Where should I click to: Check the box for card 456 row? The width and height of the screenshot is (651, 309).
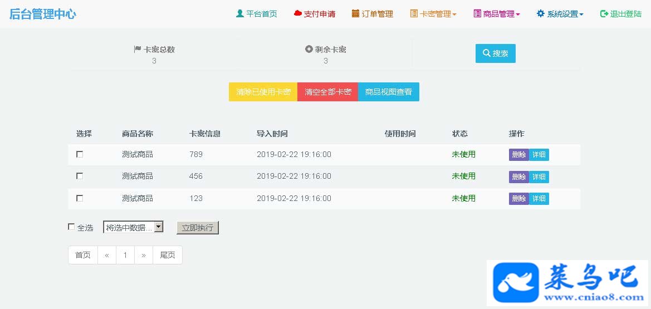80,176
